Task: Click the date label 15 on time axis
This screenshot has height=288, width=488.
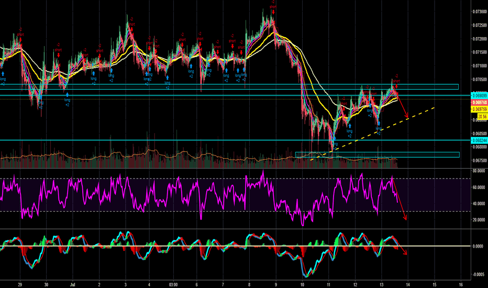Action: point(435,284)
